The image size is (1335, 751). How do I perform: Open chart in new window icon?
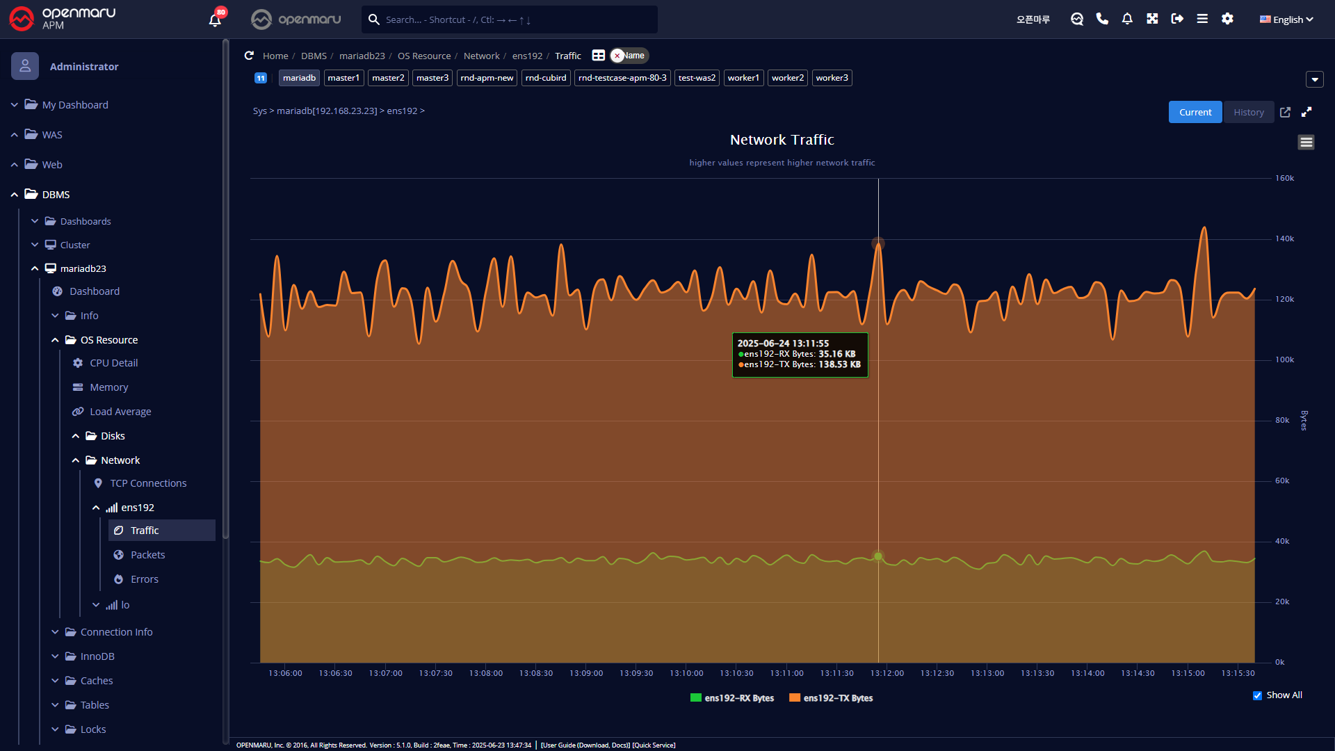(1285, 112)
